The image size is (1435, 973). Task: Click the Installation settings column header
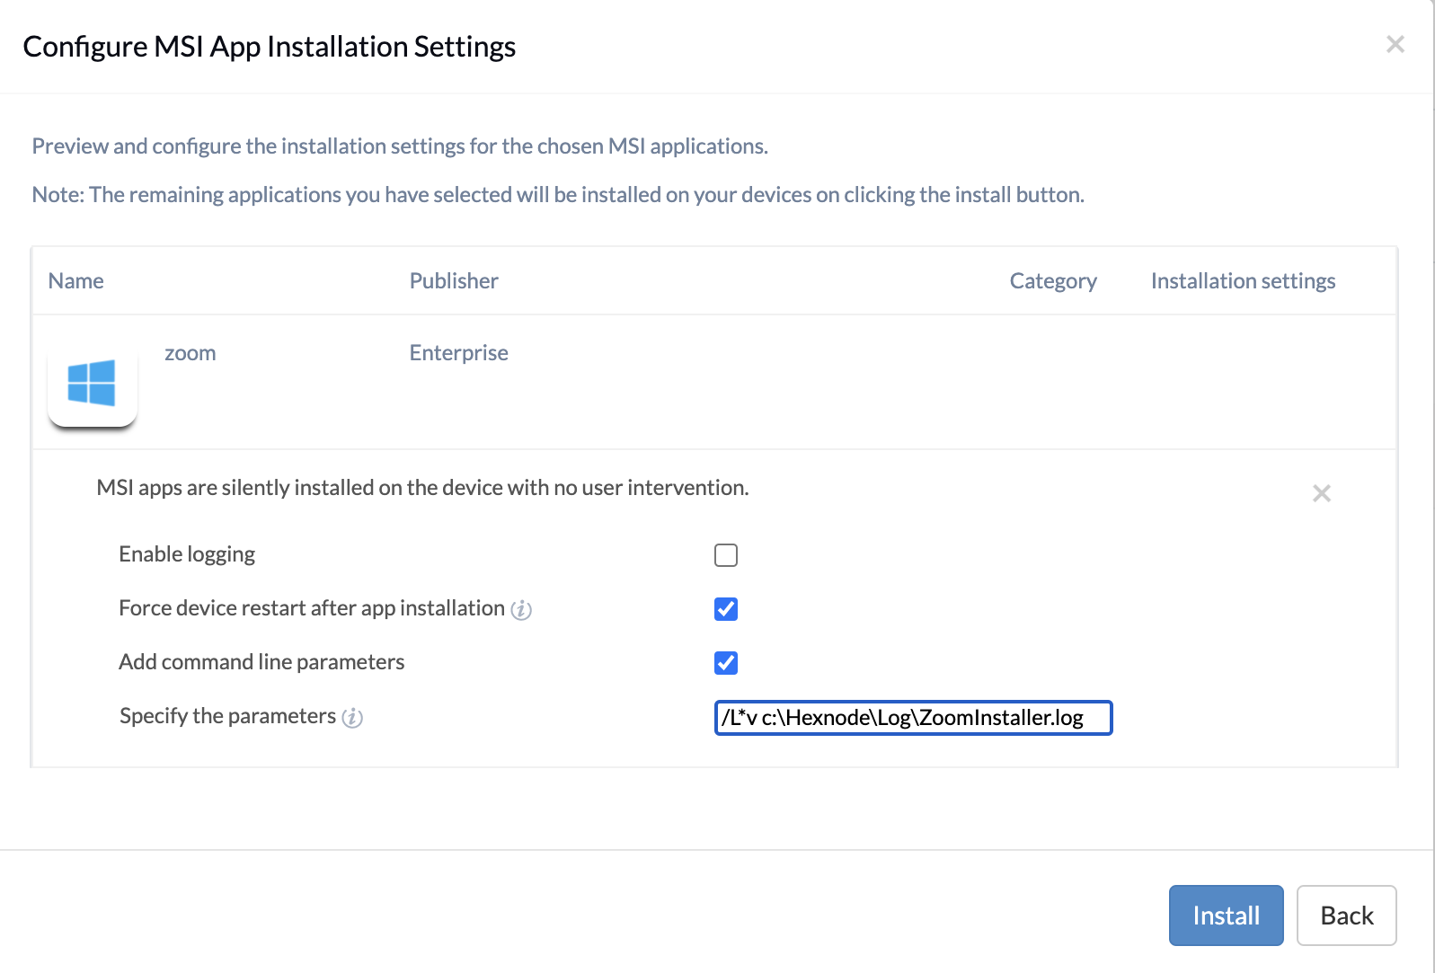(1243, 281)
